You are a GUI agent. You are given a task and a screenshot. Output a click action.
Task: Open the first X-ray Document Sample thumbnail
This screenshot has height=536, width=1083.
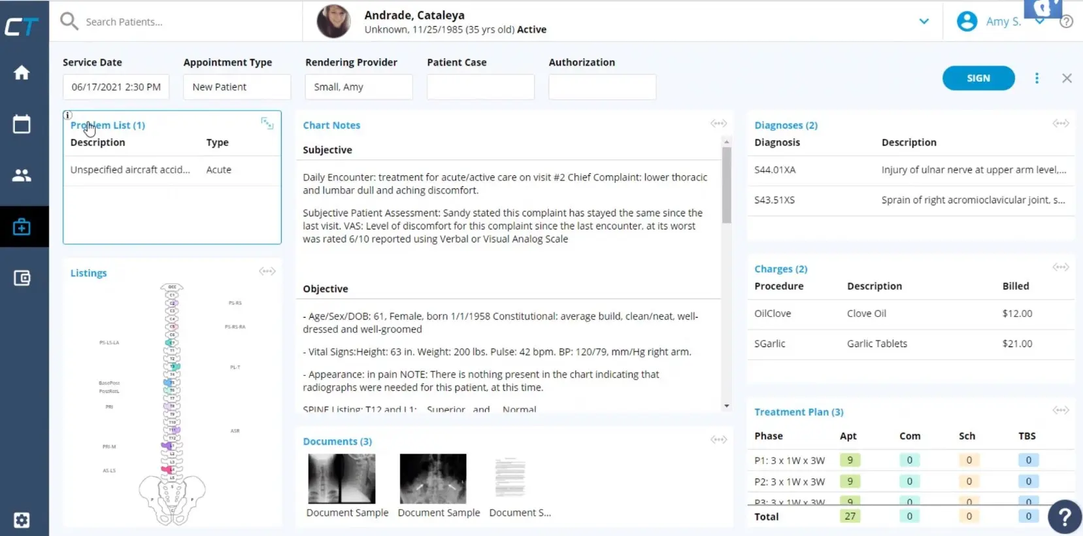click(341, 478)
